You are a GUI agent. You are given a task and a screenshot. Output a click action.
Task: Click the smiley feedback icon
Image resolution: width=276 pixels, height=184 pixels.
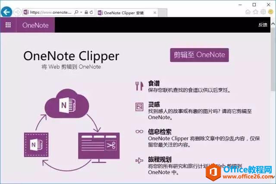point(271,12)
